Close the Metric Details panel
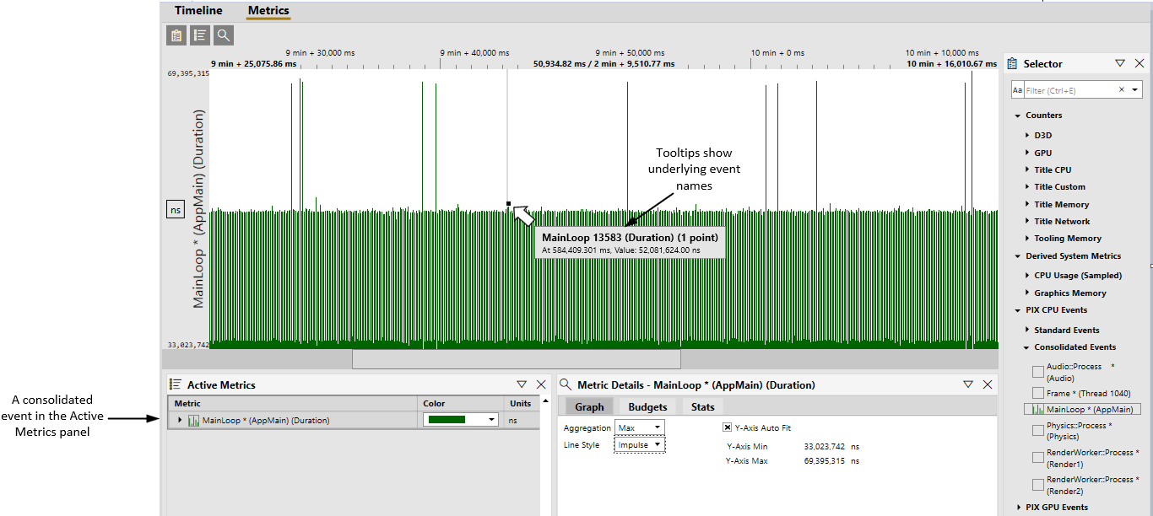Screen dimensions: 1153x516 coord(988,384)
